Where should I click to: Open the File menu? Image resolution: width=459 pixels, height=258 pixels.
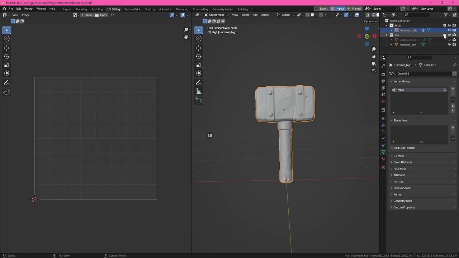click(x=11, y=9)
